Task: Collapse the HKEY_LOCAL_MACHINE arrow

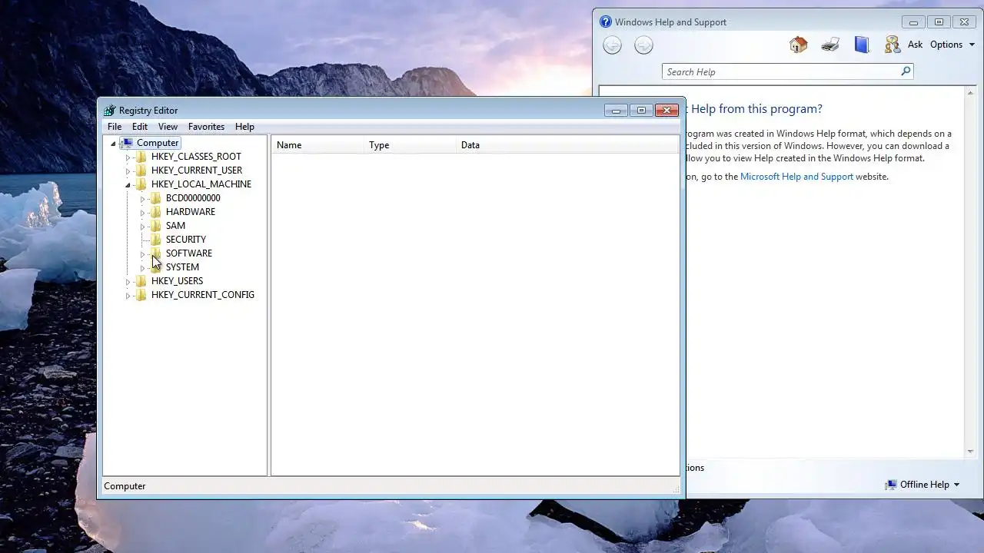Action: click(x=128, y=185)
